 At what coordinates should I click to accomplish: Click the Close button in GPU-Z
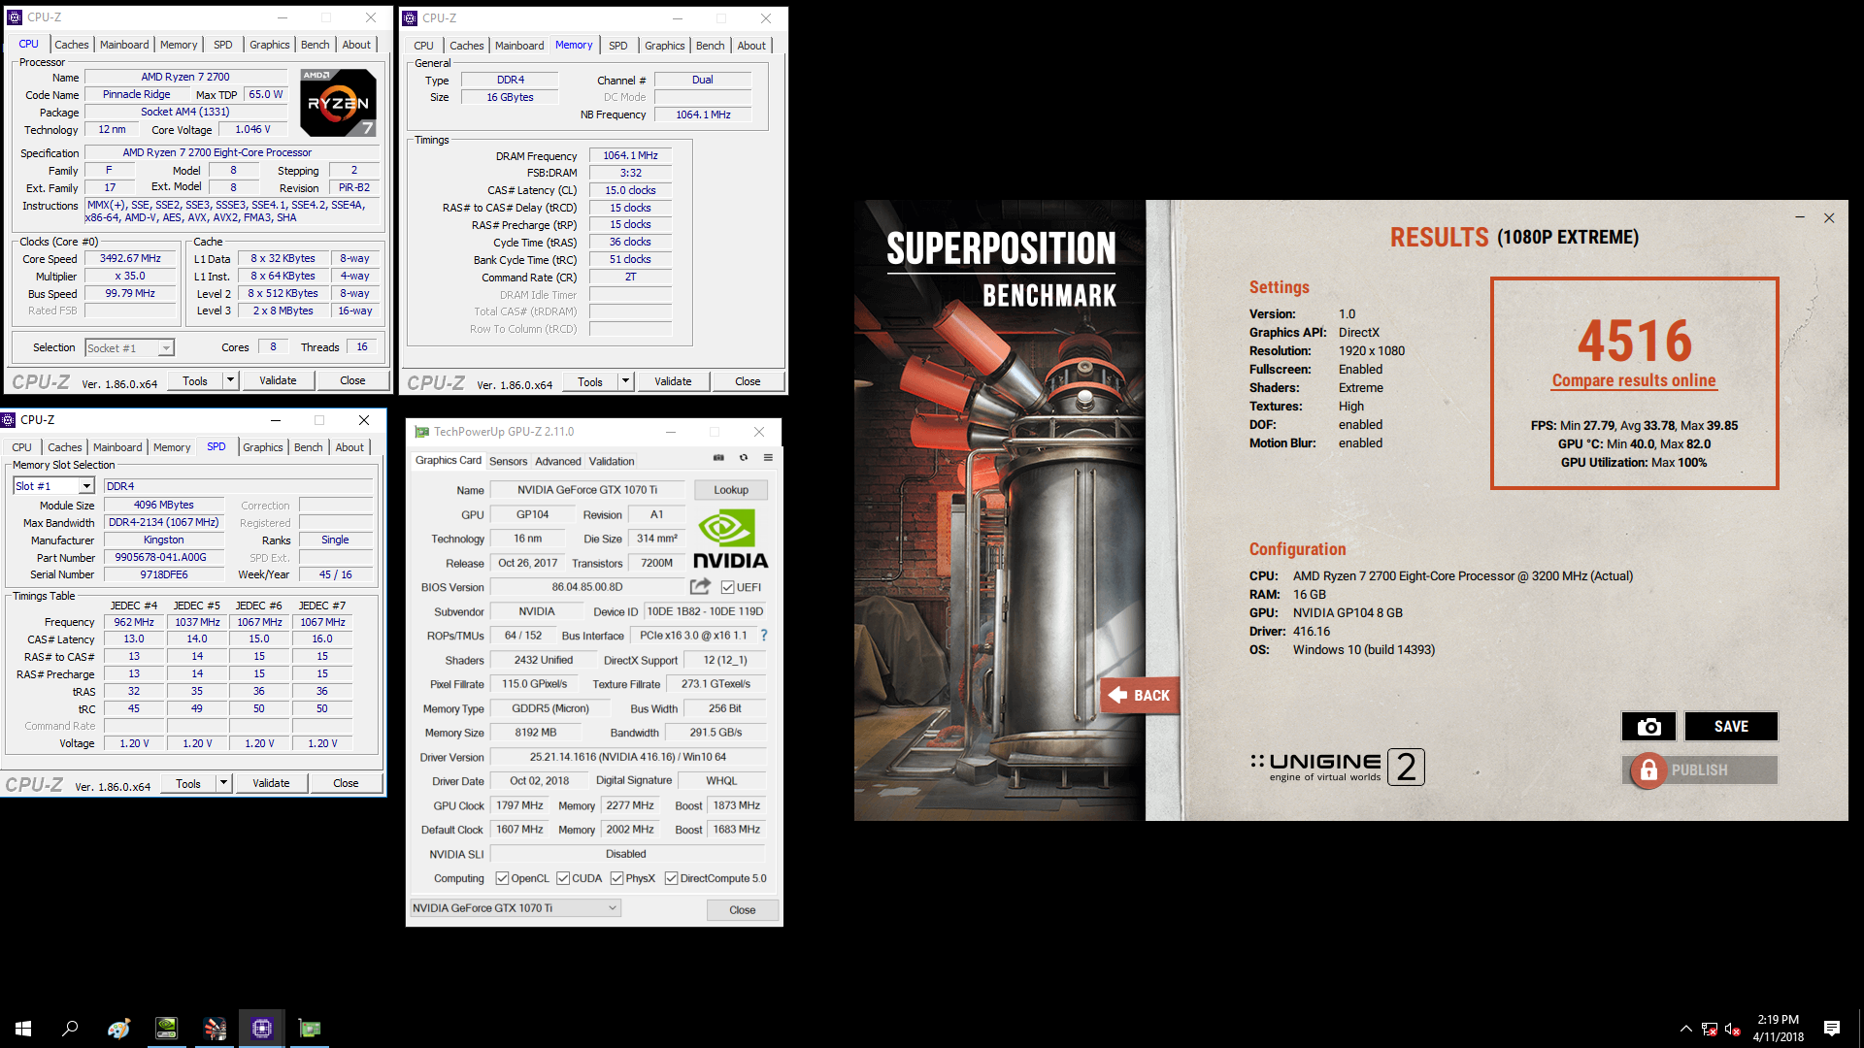743,910
